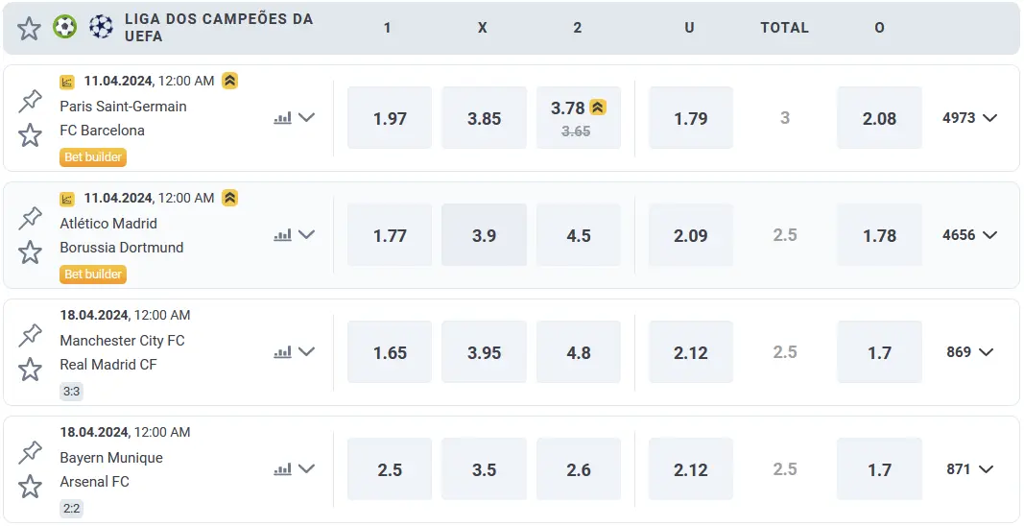Image resolution: width=1024 pixels, height=526 pixels.
Task: Star the Bayern Munique vs Arsenal FC match
Action: (x=31, y=487)
